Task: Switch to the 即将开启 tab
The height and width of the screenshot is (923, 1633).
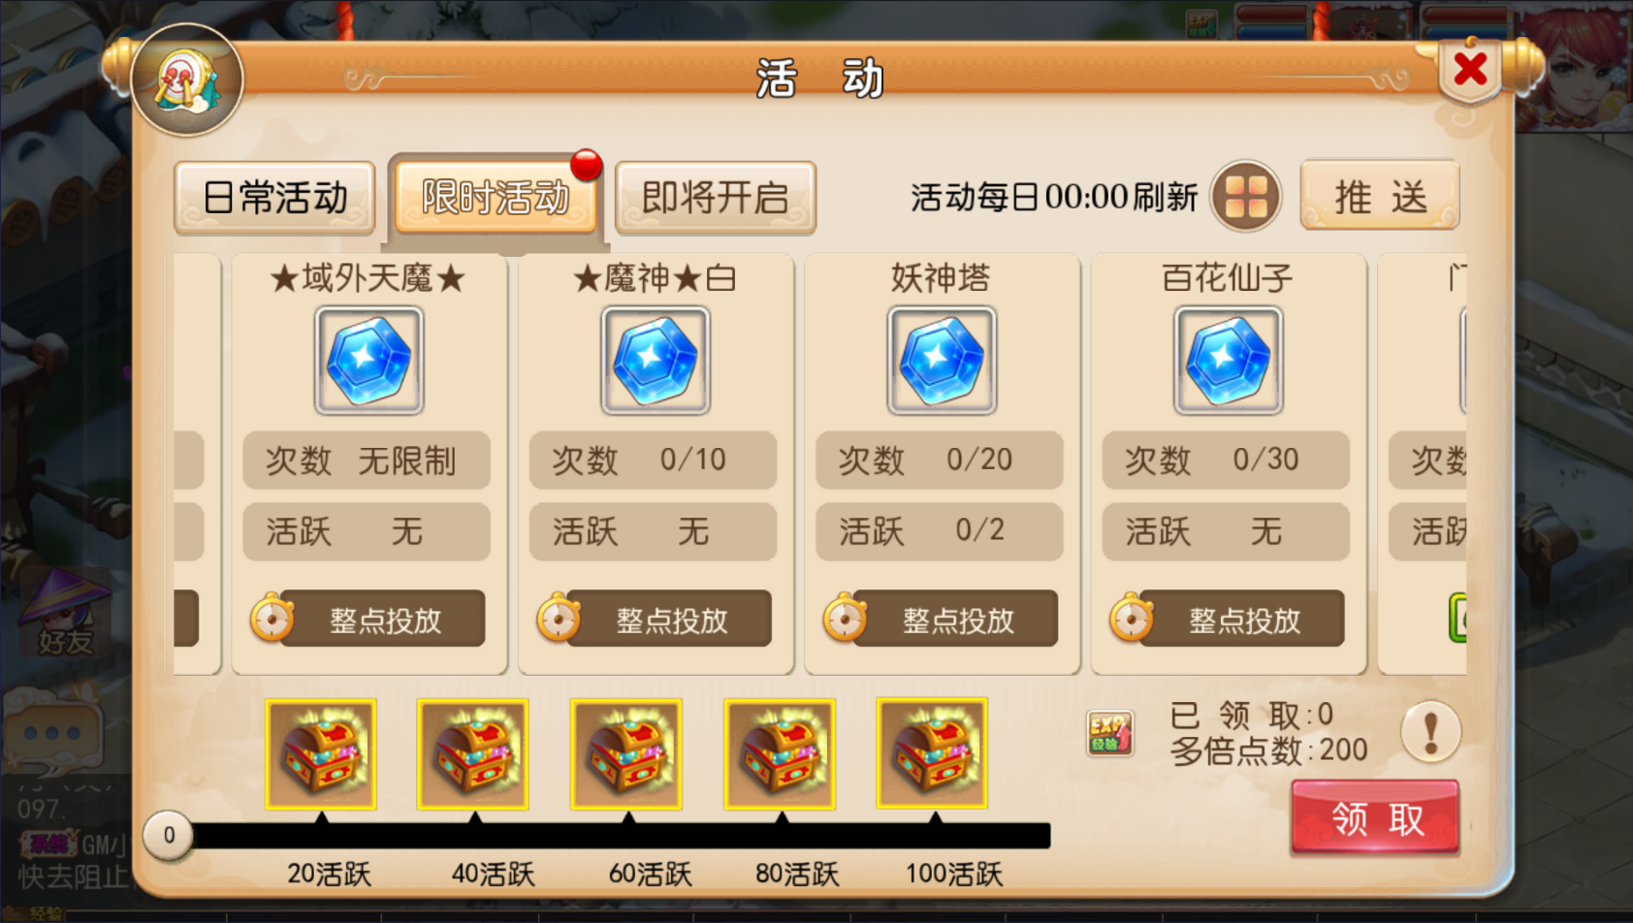Action: tap(716, 198)
